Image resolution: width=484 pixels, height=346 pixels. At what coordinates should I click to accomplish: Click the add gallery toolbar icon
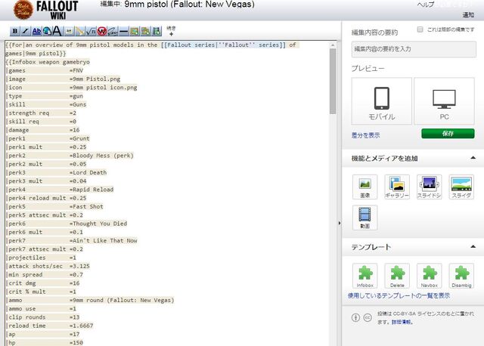pos(146,31)
